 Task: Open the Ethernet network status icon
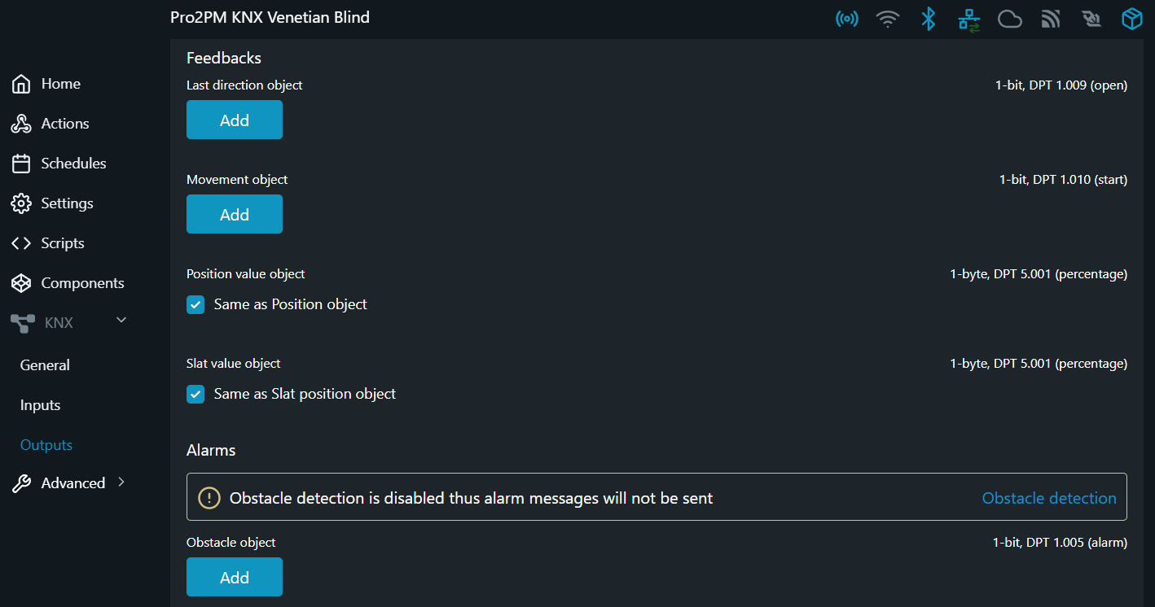tap(968, 19)
